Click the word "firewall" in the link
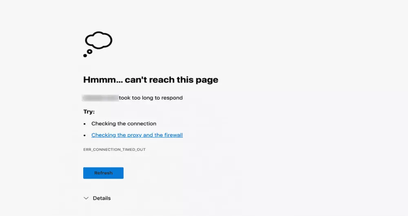Image resolution: width=408 pixels, height=216 pixels. [x=173, y=135]
